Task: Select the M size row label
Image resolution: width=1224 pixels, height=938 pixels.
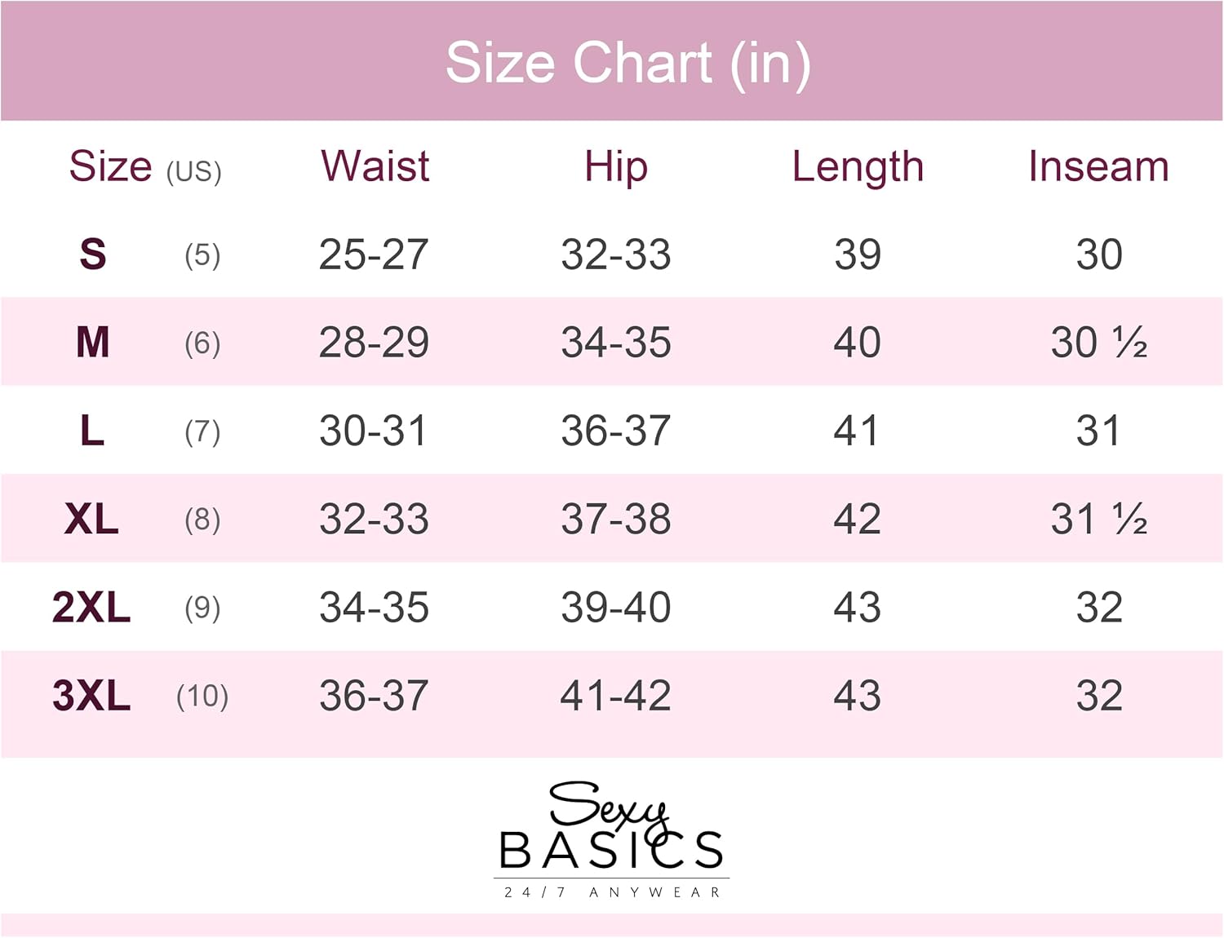Action: (x=93, y=343)
